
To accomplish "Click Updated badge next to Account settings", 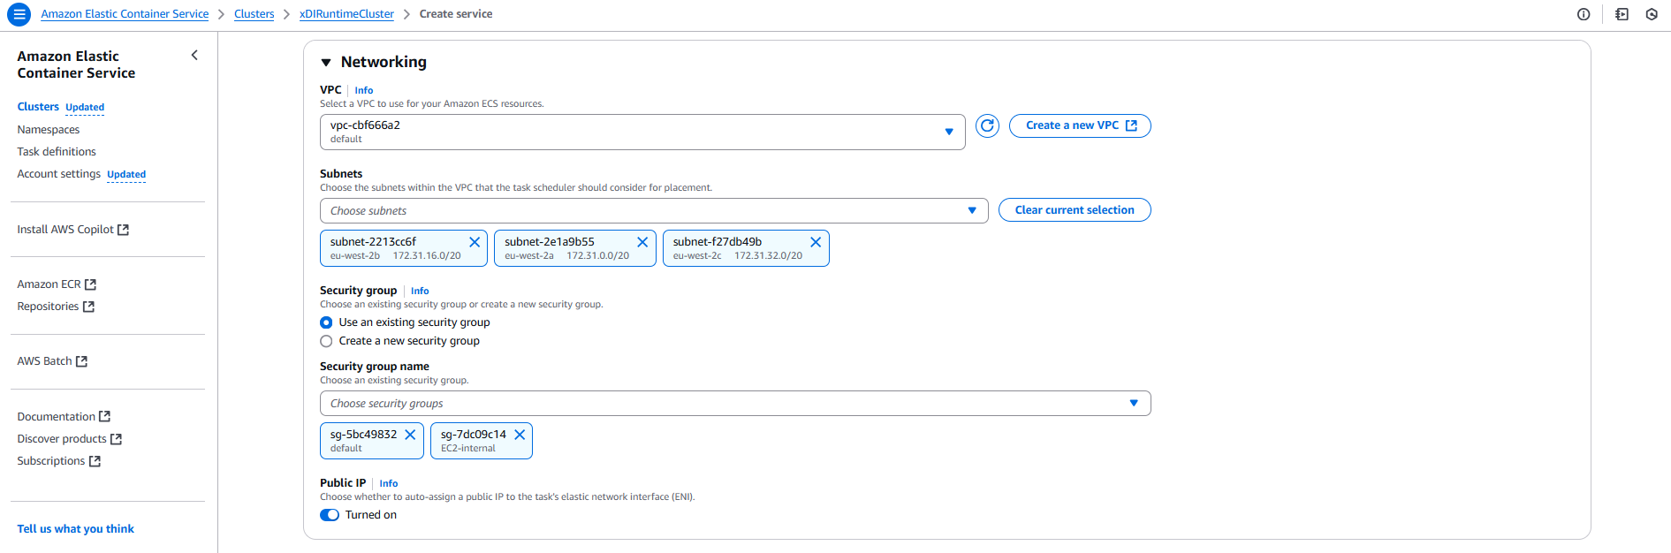I will (126, 175).
